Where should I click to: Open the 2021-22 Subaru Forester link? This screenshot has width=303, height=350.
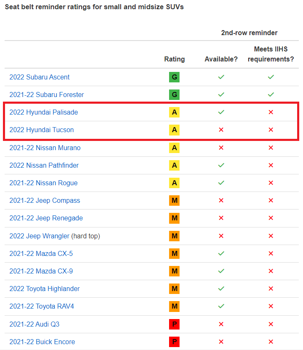pyautogui.click(x=46, y=95)
